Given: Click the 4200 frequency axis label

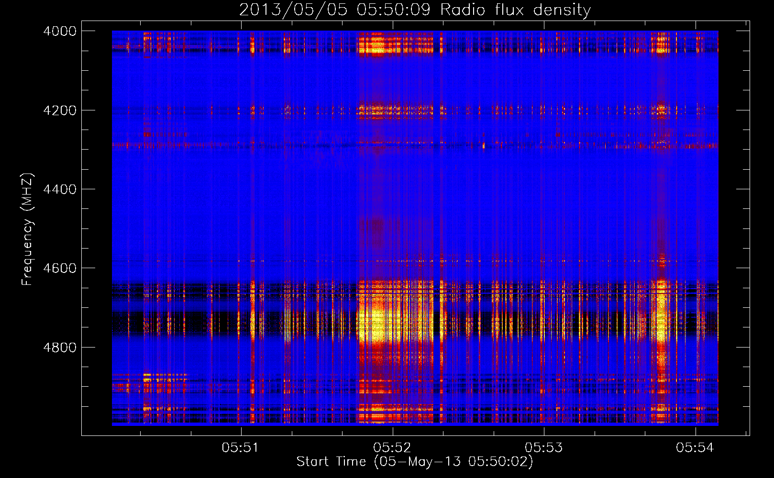Looking at the screenshot, I should pos(60,110).
